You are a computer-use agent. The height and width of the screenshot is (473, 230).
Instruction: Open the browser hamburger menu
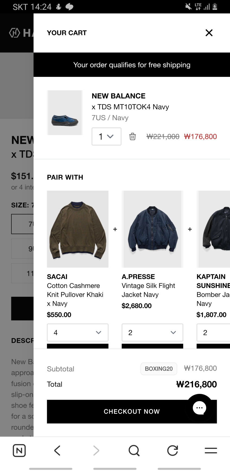point(211,451)
